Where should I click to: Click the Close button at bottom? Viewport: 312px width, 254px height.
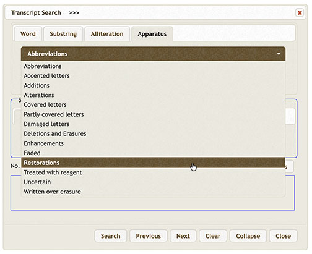(x=283, y=236)
